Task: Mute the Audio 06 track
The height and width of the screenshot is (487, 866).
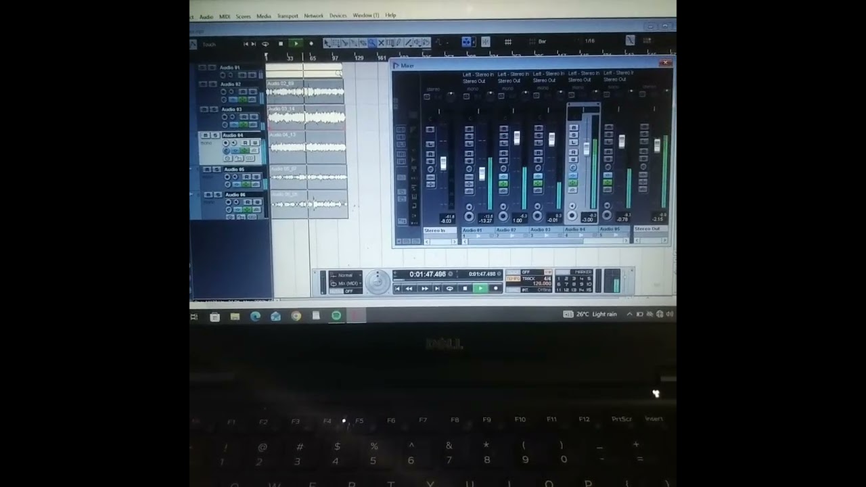Action: coord(208,195)
